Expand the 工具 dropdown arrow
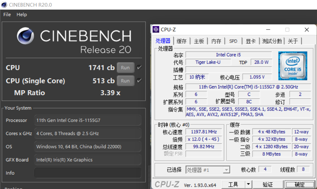This screenshot has height=189, width=317. pos(248,184)
